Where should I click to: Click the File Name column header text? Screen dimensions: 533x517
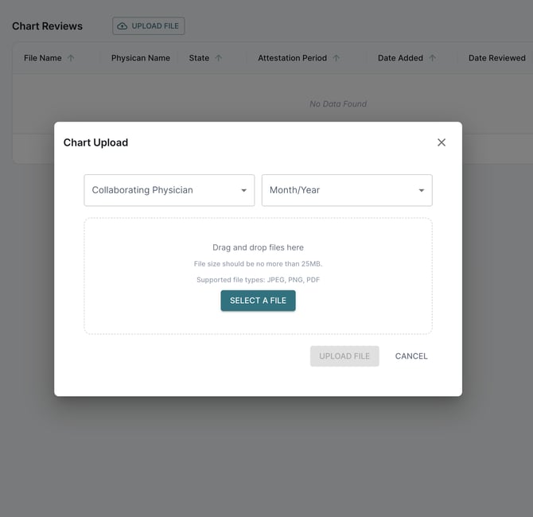click(43, 58)
